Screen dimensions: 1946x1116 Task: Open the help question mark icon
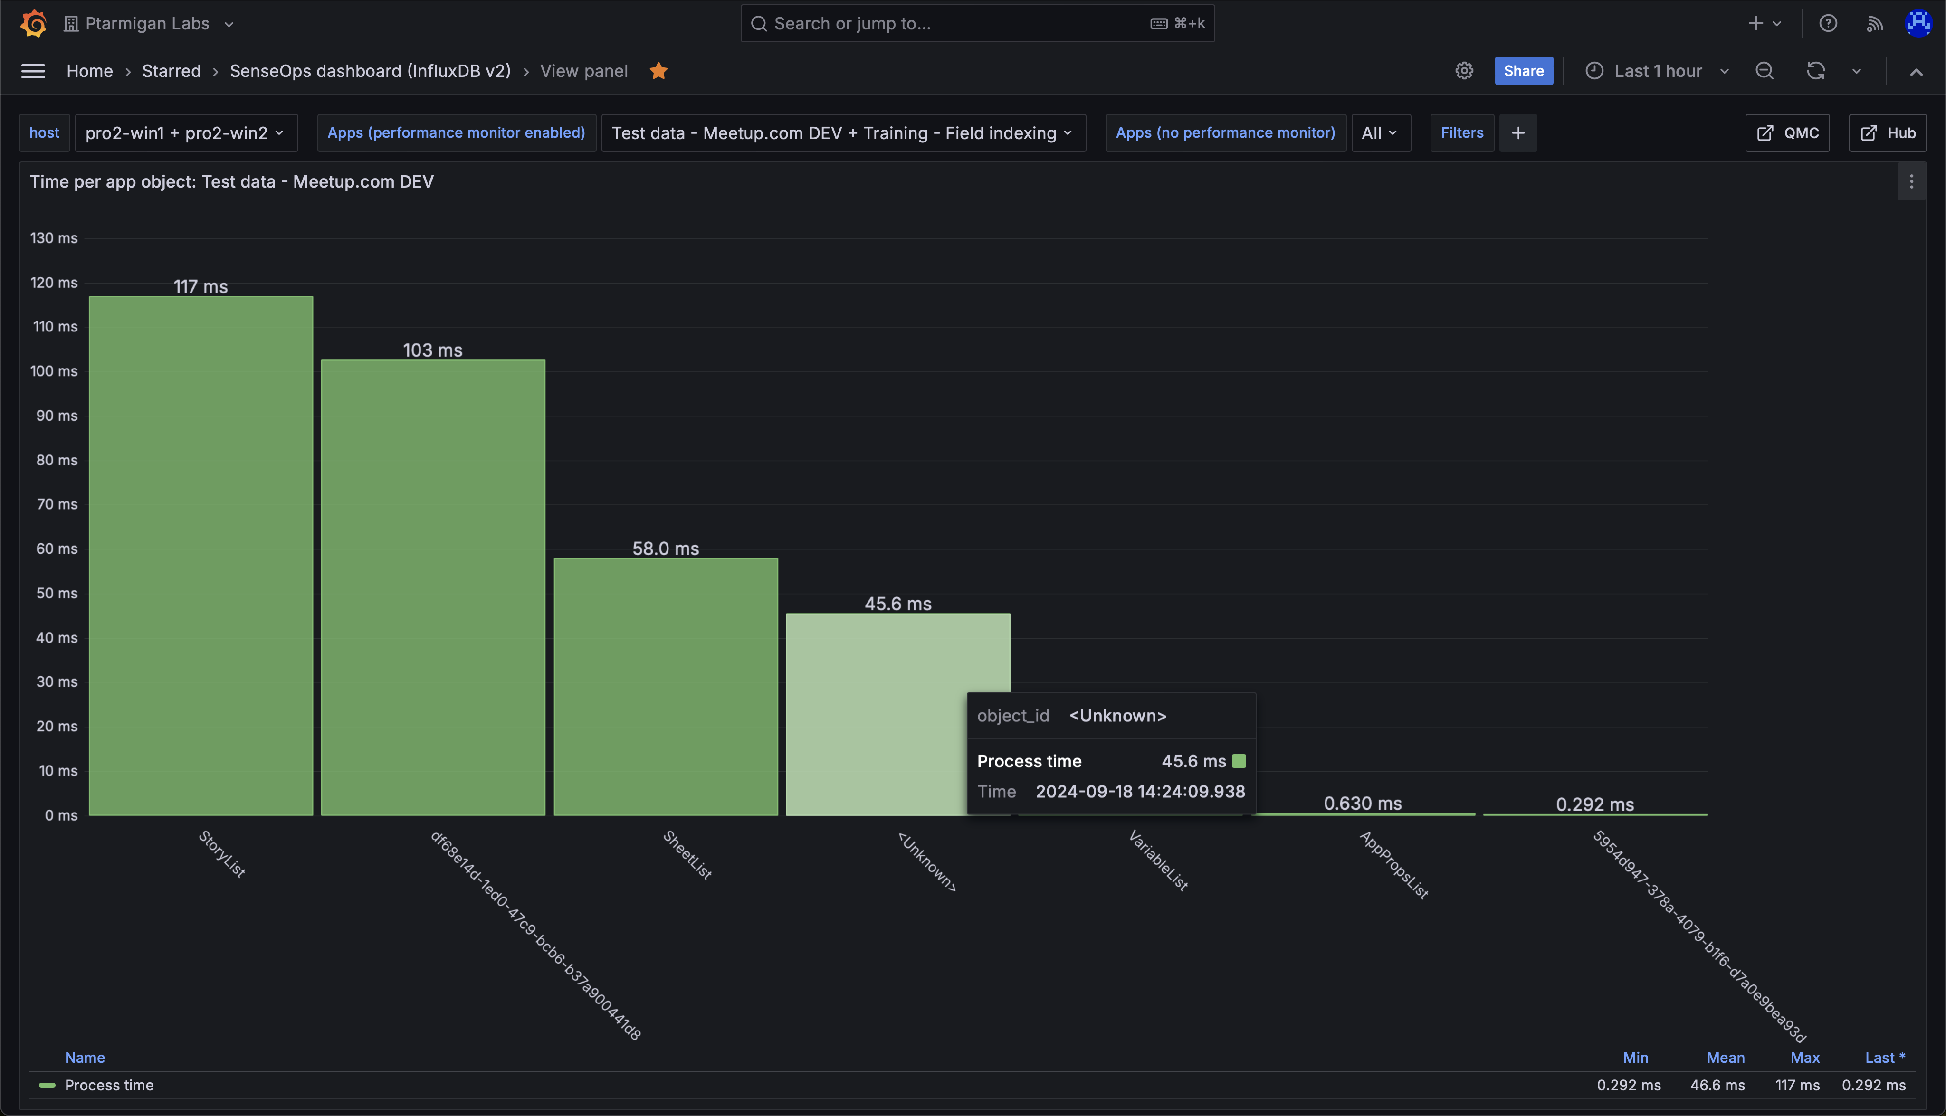(1828, 23)
